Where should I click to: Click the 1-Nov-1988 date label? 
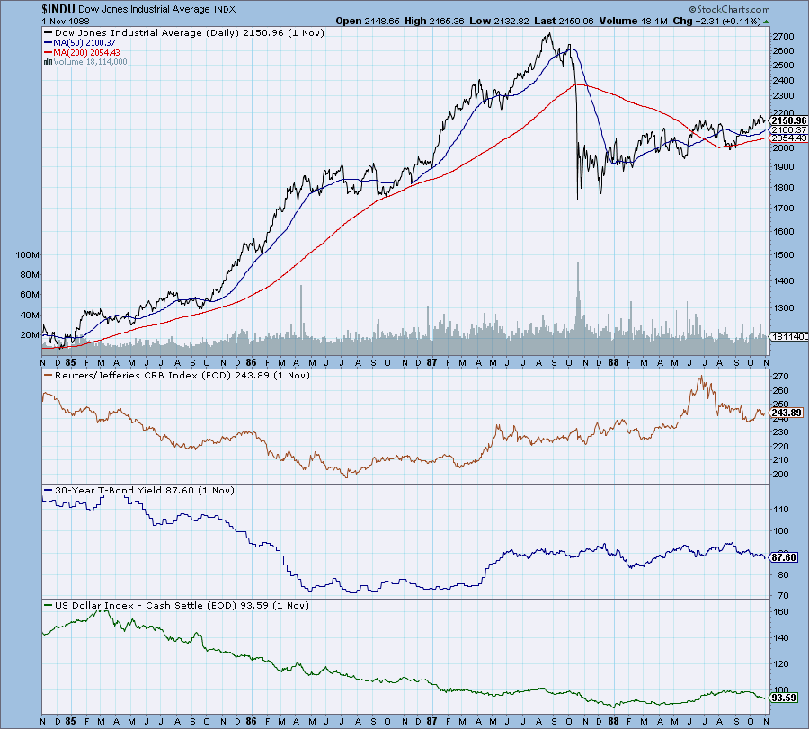34,19
